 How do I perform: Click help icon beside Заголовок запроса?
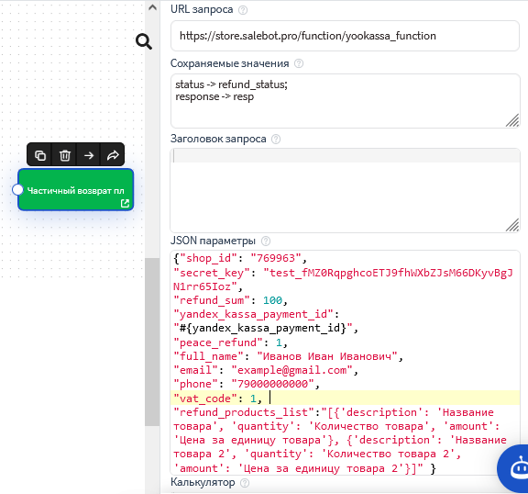point(276,139)
